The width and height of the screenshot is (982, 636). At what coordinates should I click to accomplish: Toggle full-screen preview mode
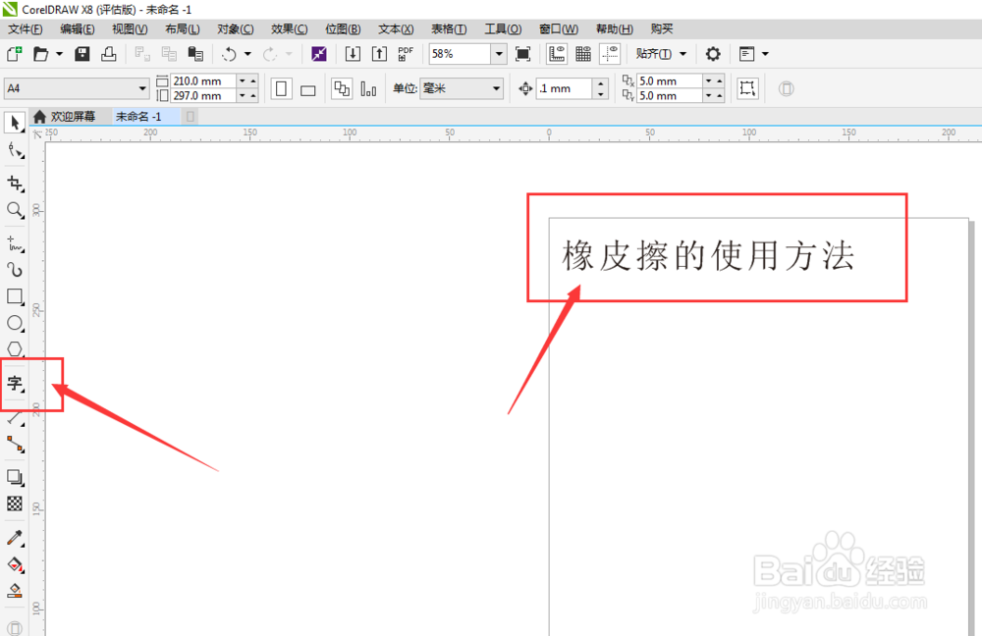click(523, 54)
